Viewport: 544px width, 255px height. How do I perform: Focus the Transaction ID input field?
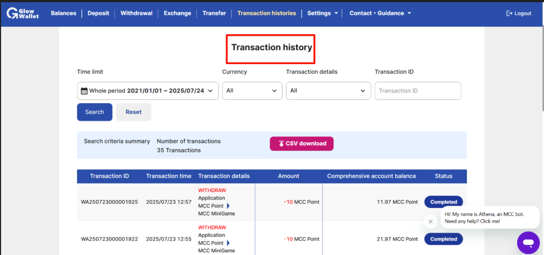(418, 91)
